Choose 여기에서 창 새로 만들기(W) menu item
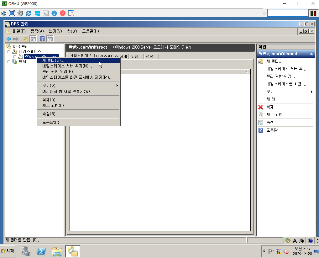The image size is (319, 258). pyautogui.click(x=78, y=91)
